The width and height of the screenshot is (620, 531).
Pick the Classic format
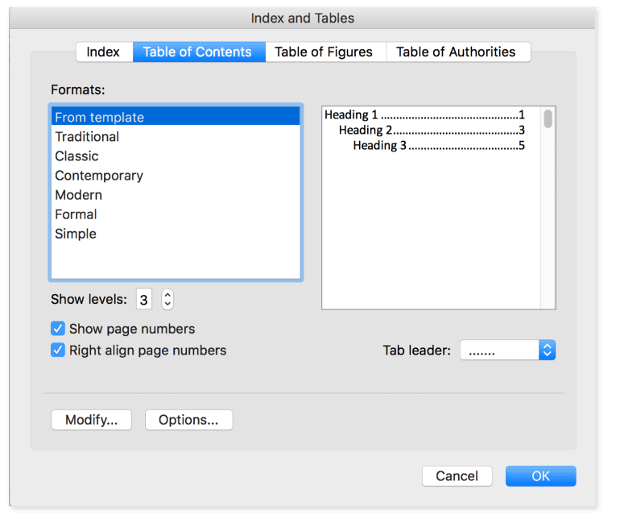pos(76,156)
